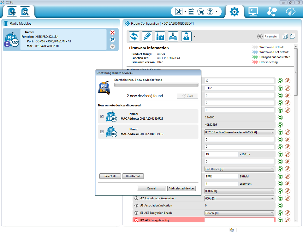Switch to Network working mode
The image size is (303, 233).
[x=272, y=12]
